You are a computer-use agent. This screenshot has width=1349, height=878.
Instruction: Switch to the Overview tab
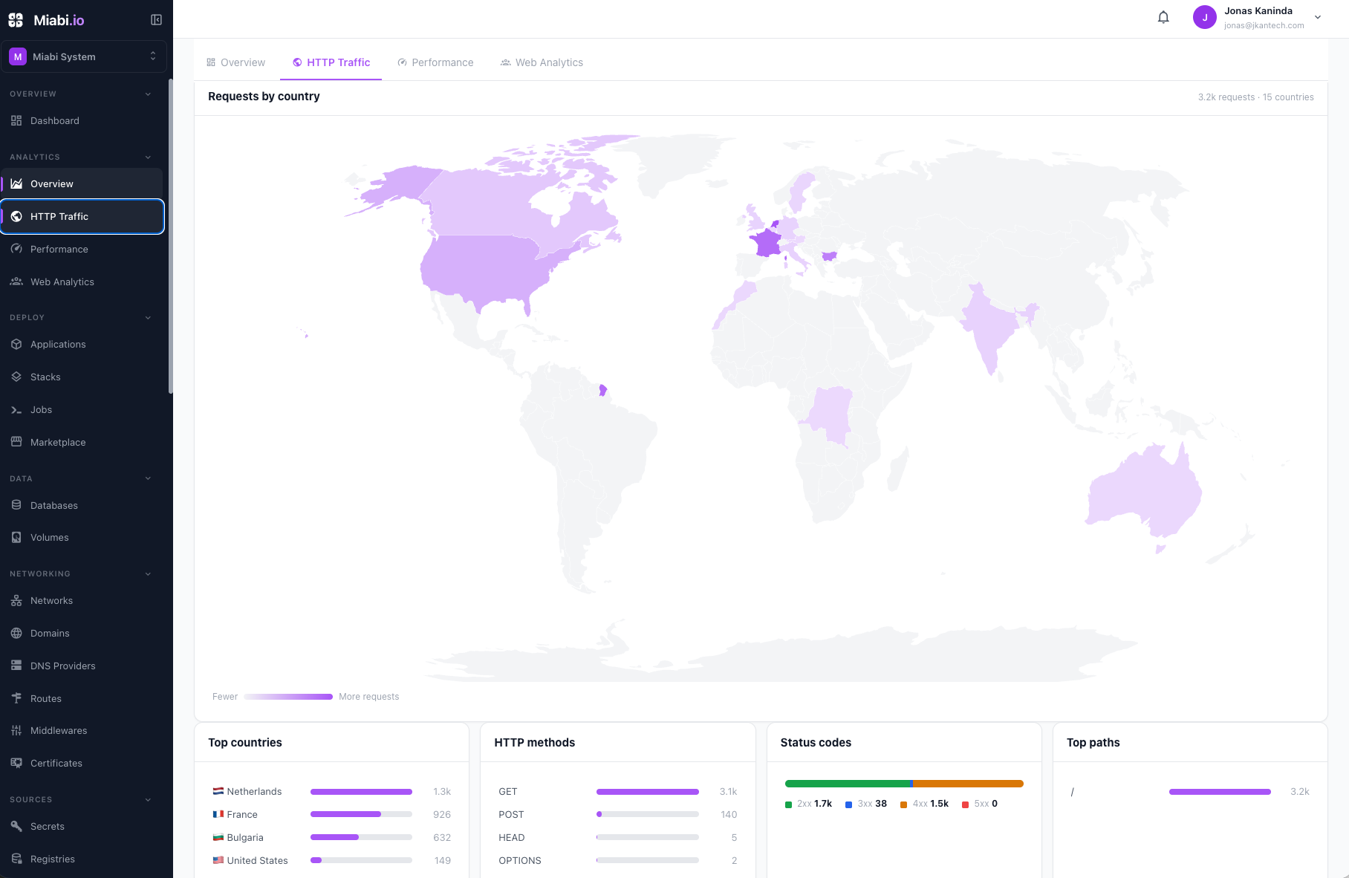point(235,62)
